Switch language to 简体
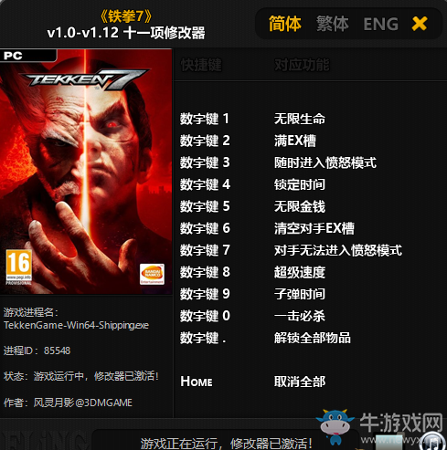Viewport: 447px width, 450px height. click(x=285, y=24)
